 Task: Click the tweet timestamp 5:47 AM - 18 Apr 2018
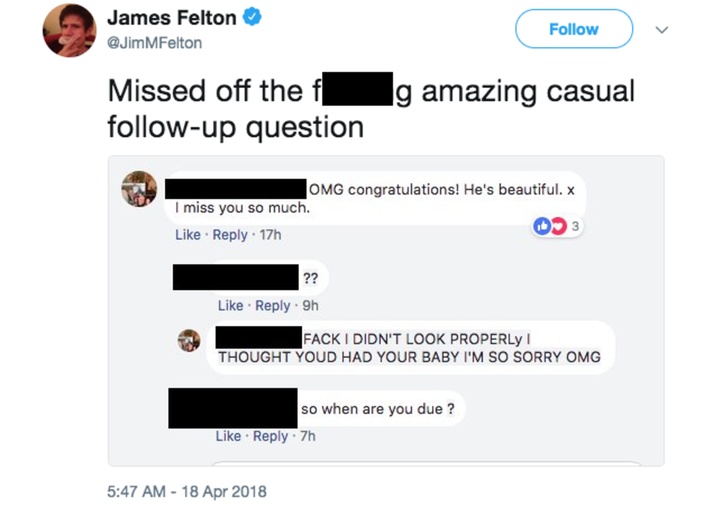coord(186,491)
